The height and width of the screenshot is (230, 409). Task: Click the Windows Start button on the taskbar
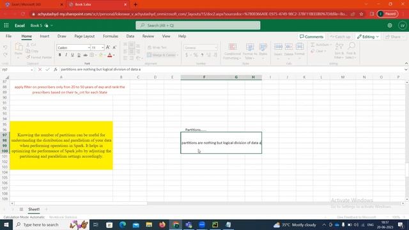(6, 224)
